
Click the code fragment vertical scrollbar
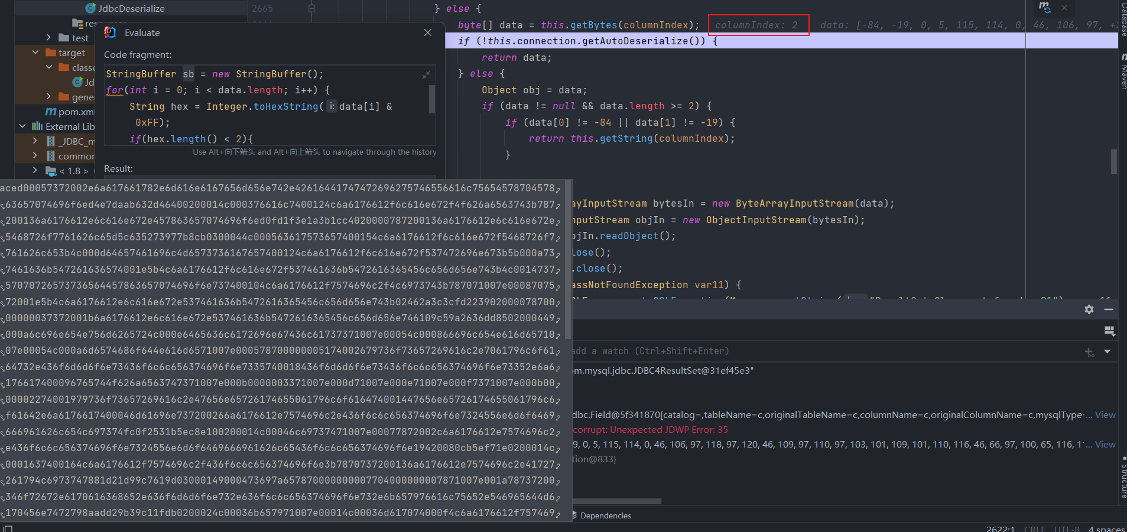tap(432, 99)
